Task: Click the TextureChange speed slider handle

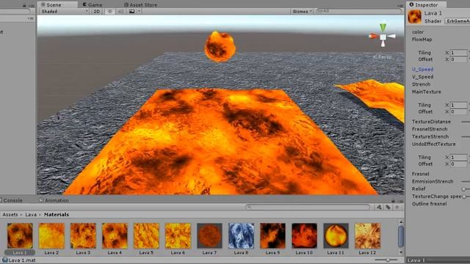Action: pyautogui.click(x=464, y=197)
